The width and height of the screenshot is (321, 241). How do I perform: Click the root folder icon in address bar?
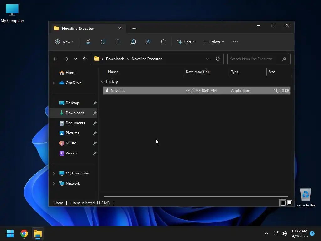97,59
